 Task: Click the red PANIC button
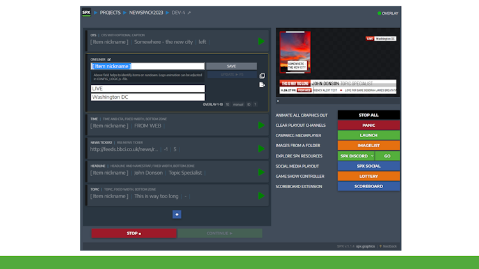pos(369,126)
